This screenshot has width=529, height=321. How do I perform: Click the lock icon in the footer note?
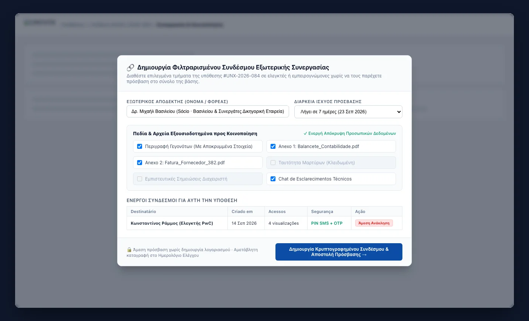click(x=129, y=250)
